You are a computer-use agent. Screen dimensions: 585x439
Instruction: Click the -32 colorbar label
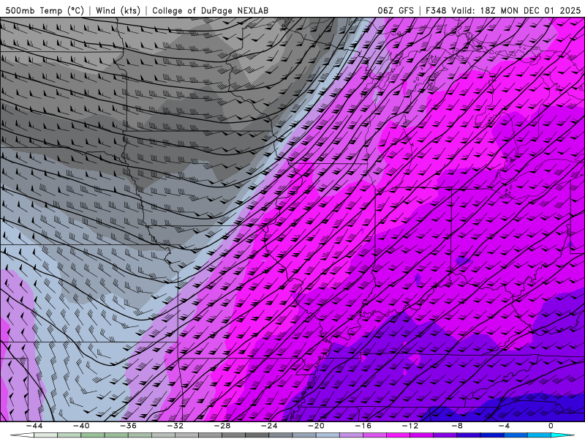point(175,426)
